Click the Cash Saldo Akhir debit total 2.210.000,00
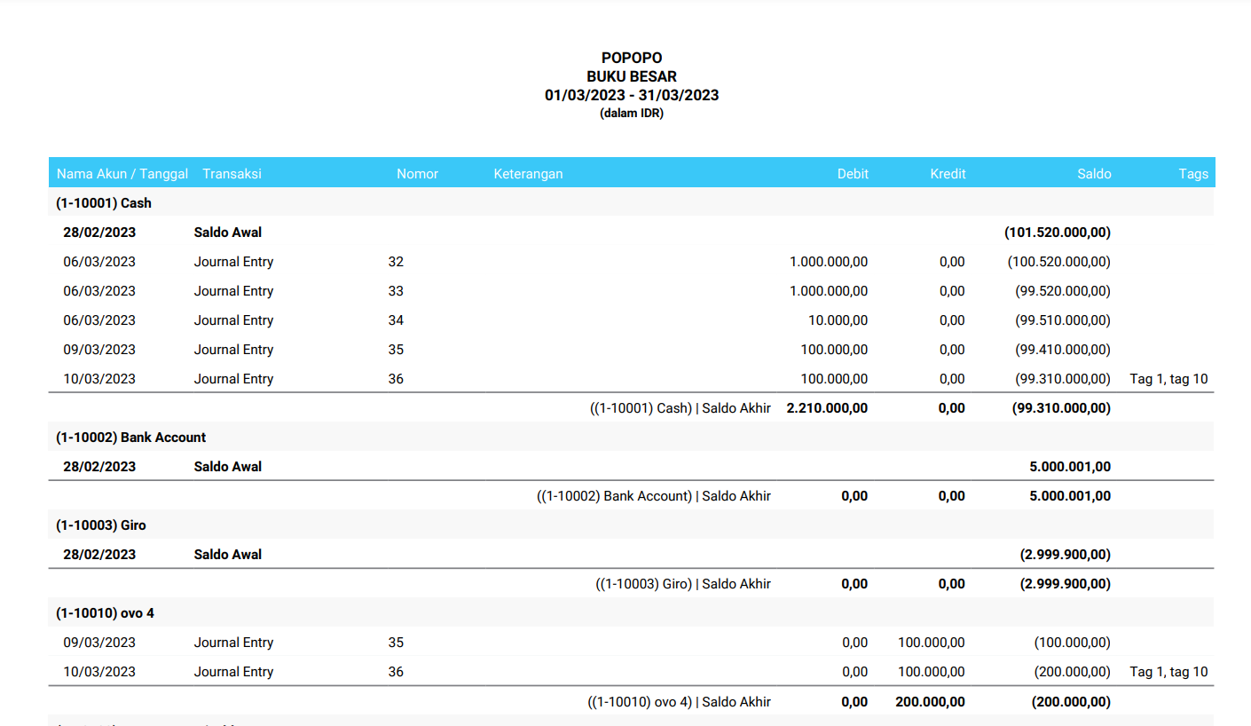 pos(827,408)
